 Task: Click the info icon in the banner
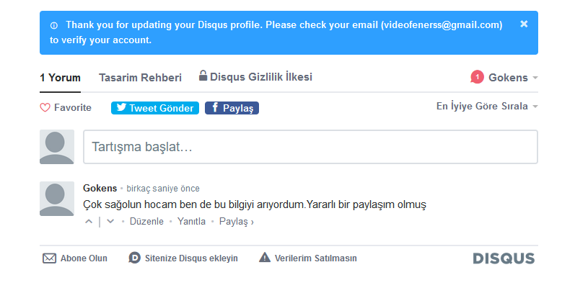54,26
